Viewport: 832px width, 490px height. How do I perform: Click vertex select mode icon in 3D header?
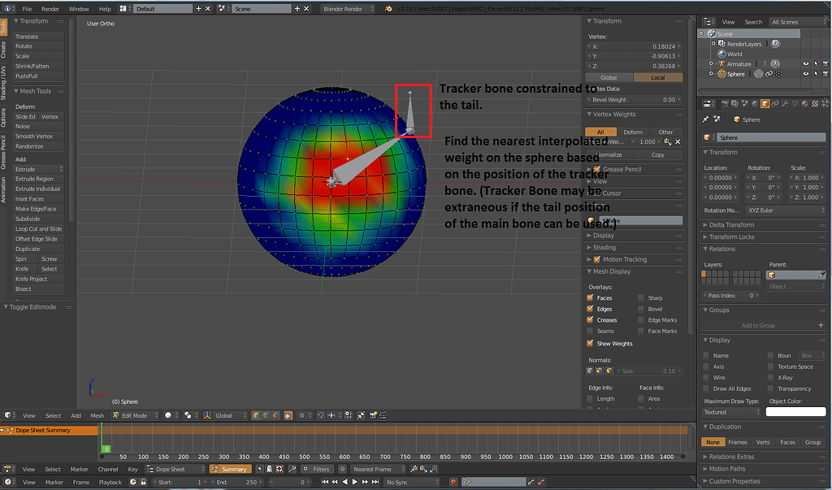[256, 415]
